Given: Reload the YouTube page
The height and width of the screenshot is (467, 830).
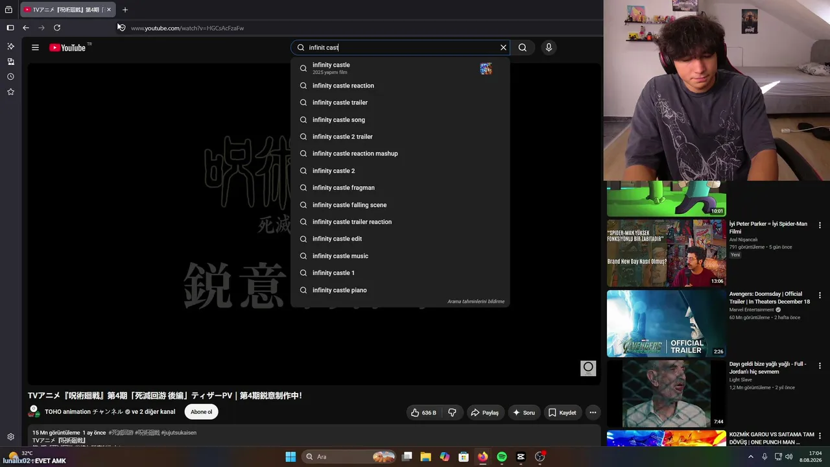Looking at the screenshot, I should [57, 28].
